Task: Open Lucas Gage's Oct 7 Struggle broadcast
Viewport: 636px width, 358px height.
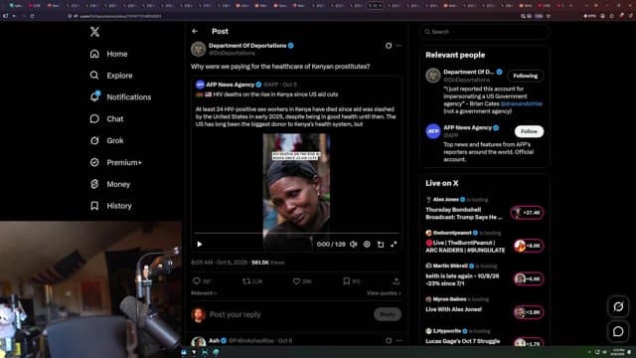Action: (462, 341)
